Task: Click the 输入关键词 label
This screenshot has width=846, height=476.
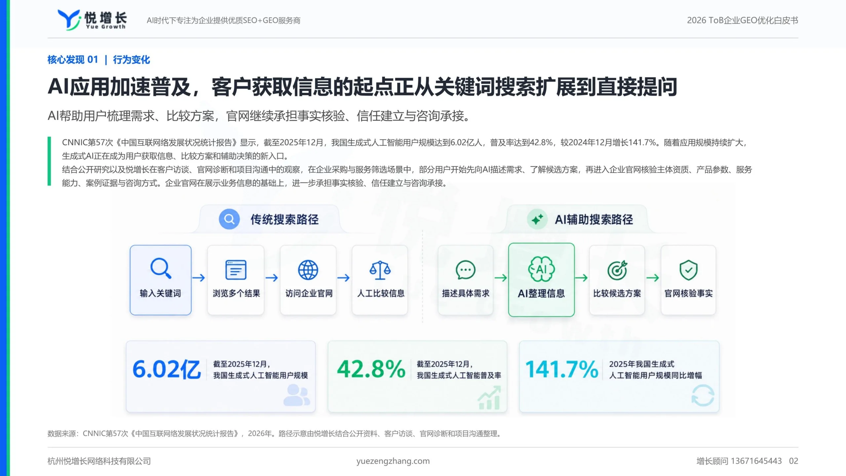Action: coord(160,293)
